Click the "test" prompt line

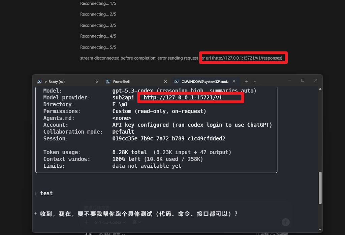coord(46,193)
